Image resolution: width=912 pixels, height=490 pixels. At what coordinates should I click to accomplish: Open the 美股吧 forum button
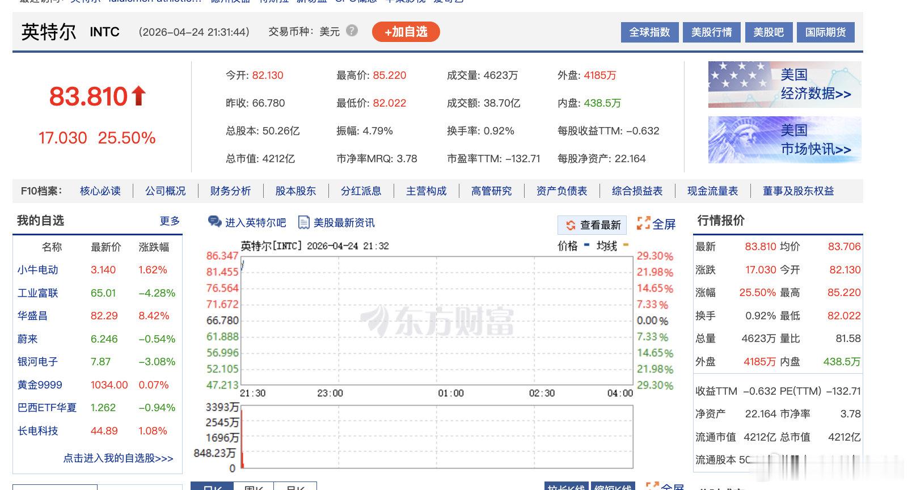point(769,32)
